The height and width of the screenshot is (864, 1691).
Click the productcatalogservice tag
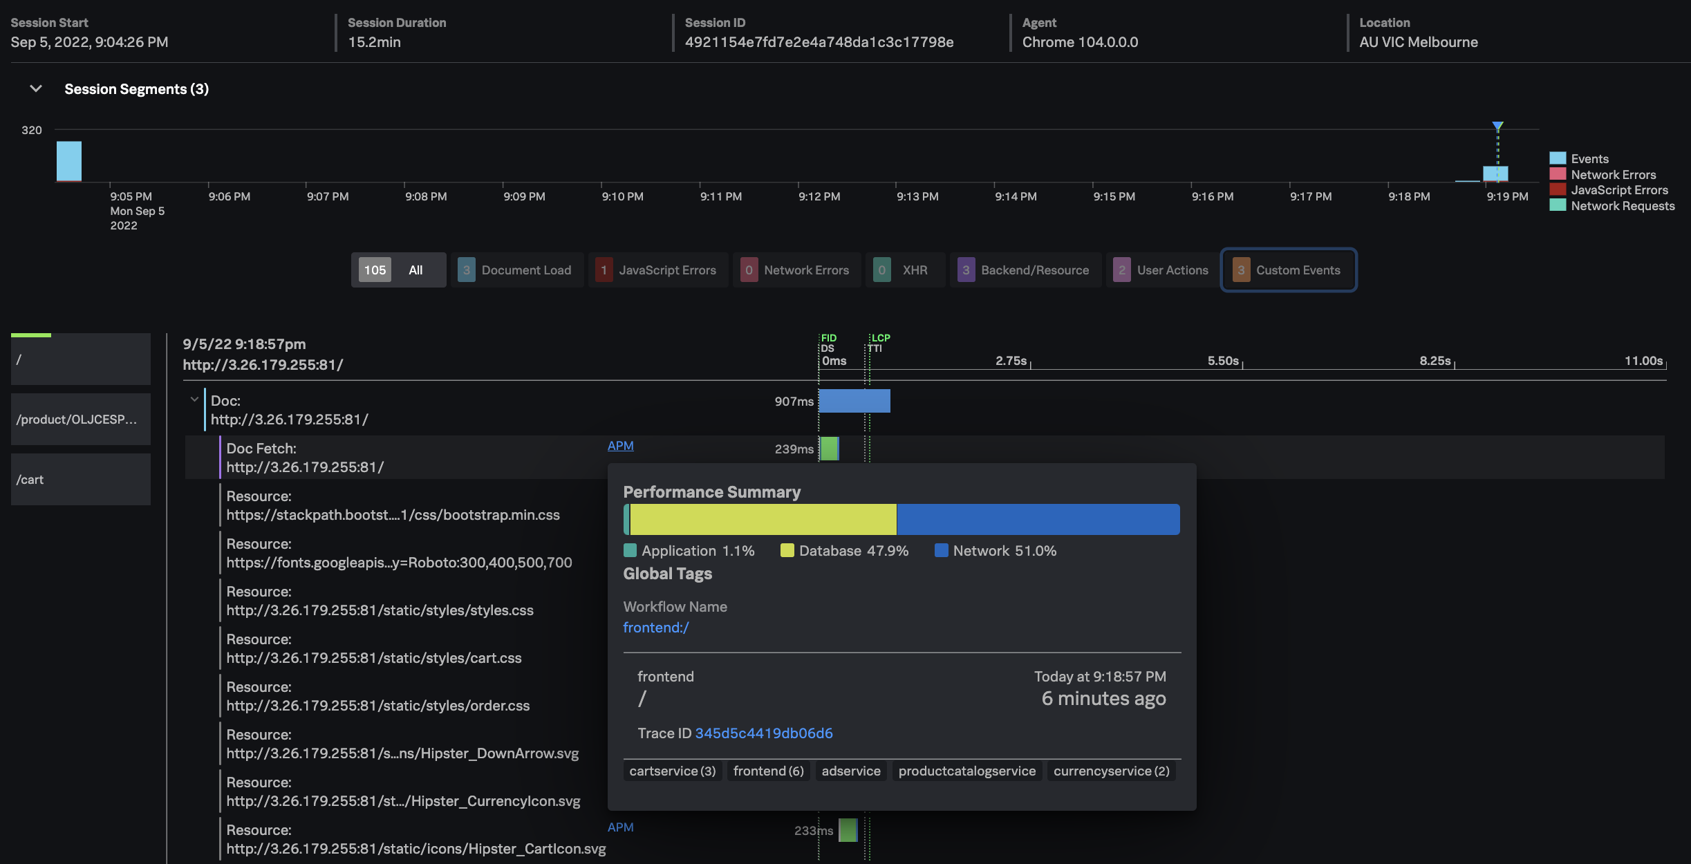click(x=966, y=771)
